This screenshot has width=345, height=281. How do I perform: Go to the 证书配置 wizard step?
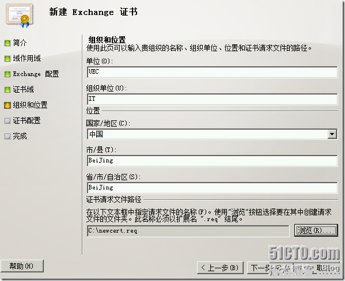point(26,120)
